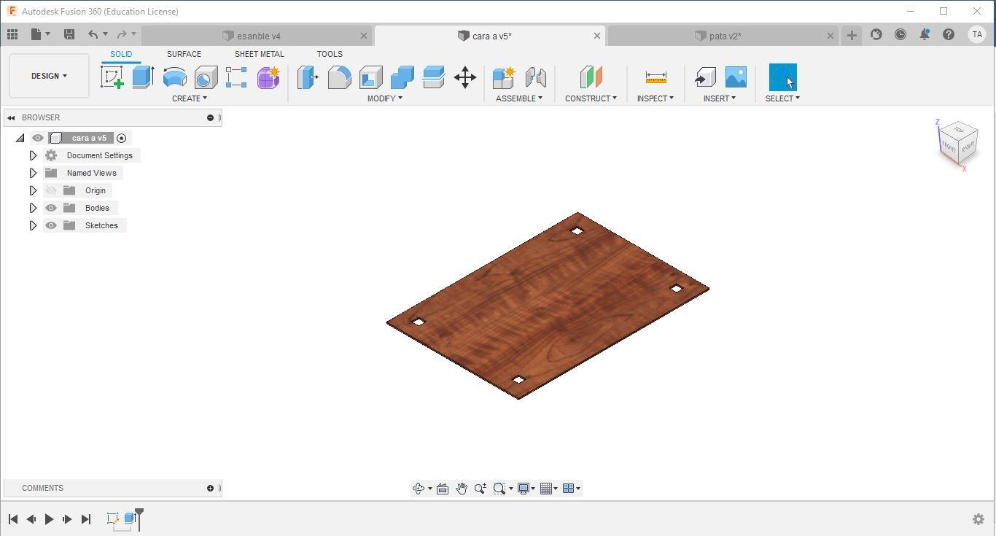Switch to the SHEET METAL tab
Viewport: 996px width, 536px height.
[x=260, y=54]
